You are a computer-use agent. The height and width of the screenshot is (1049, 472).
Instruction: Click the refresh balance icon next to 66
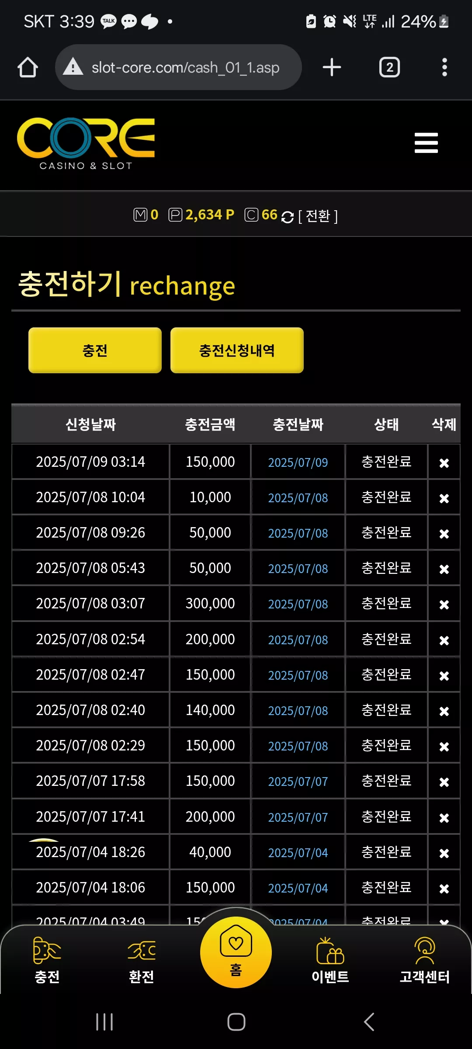[288, 217]
